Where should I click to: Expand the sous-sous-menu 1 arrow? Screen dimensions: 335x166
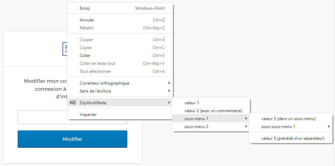[329, 126]
